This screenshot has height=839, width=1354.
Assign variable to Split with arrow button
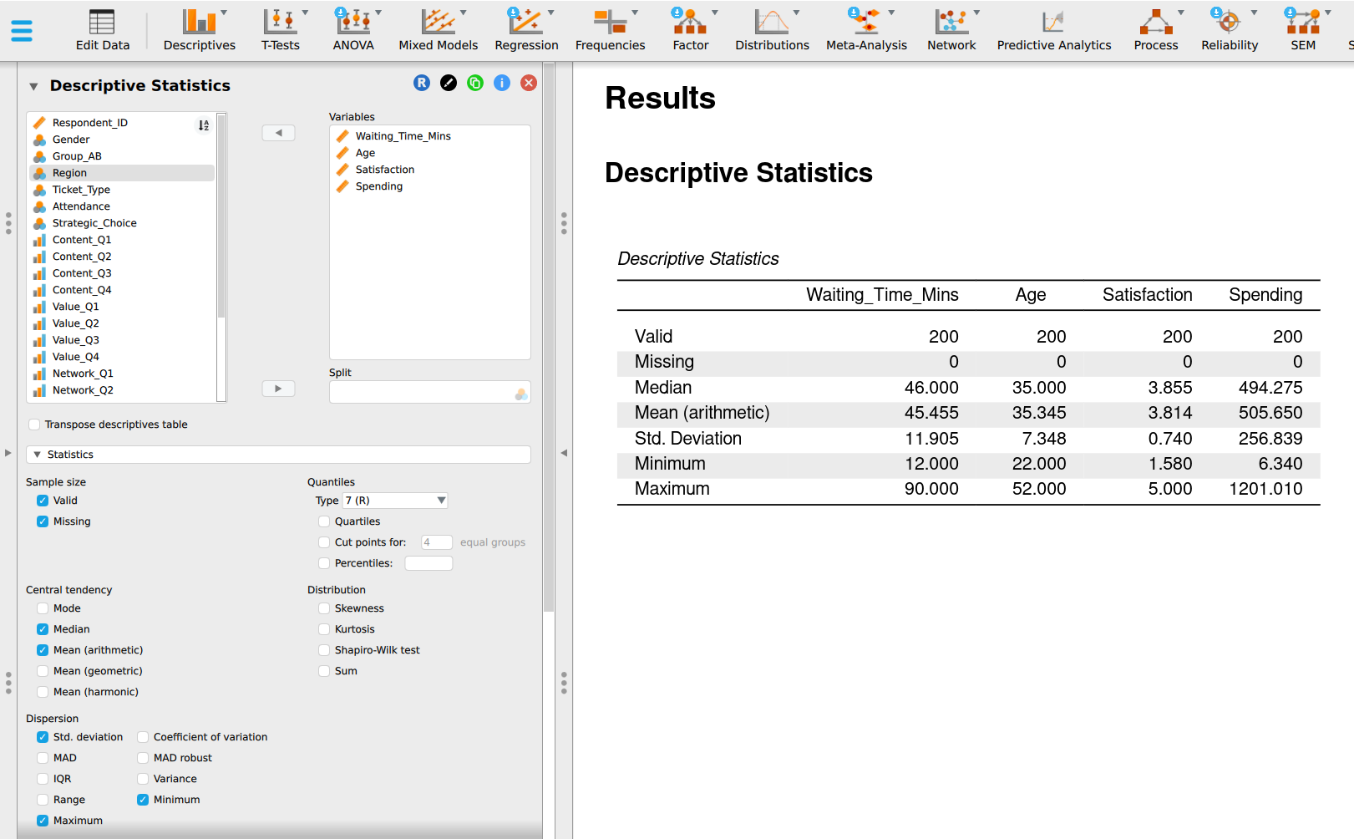278,389
